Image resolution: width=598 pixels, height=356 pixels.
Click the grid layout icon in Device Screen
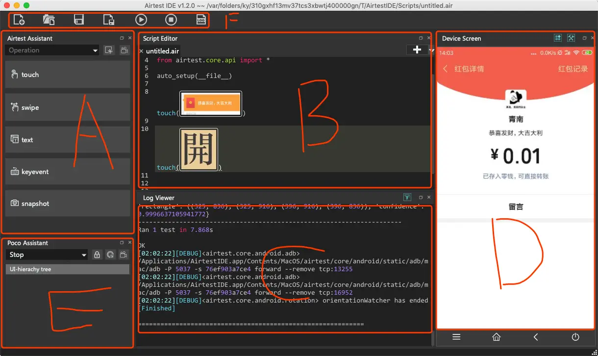[x=558, y=38]
